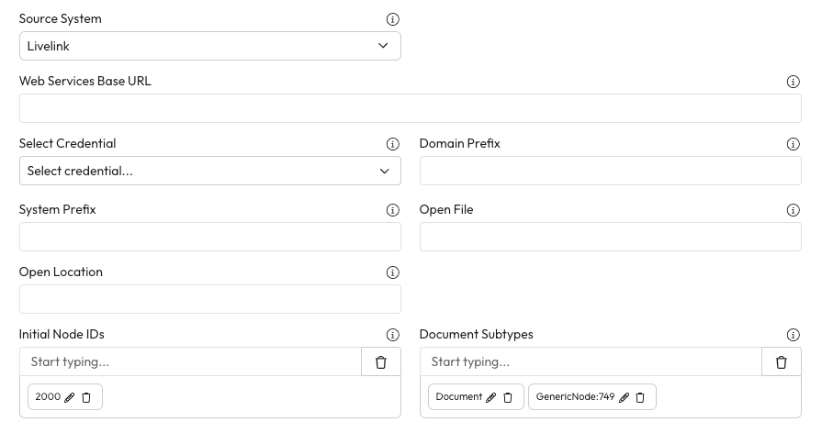Click the Domain Prefix text field
Image resolution: width=822 pixels, height=433 pixels.
[x=610, y=171]
